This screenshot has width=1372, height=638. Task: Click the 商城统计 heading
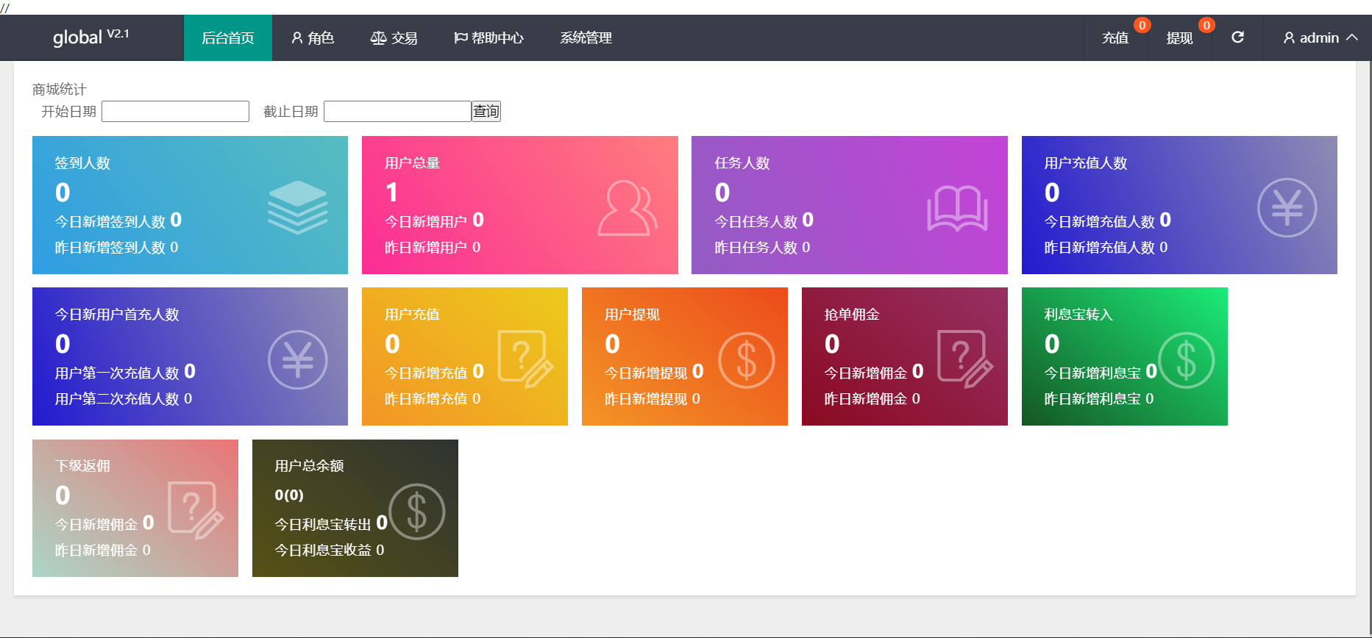click(60, 90)
